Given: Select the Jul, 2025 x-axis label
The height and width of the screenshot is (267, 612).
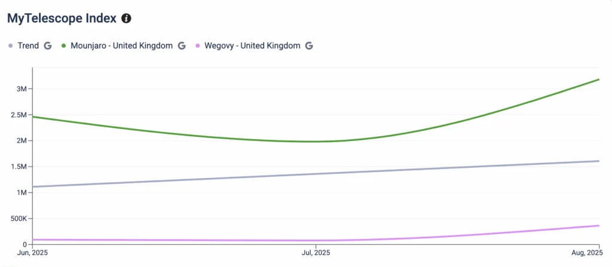Looking at the screenshot, I should click(315, 253).
